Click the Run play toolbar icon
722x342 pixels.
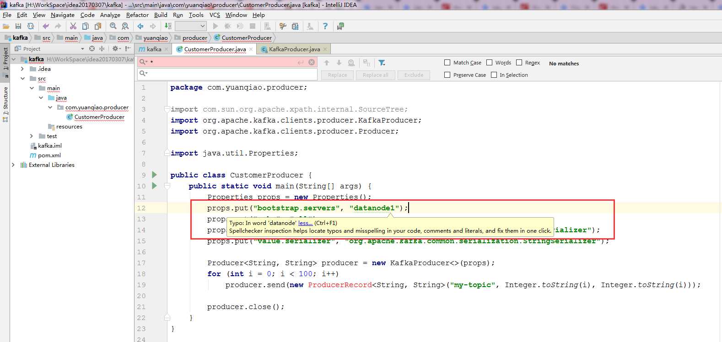pyautogui.click(x=216, y=27)
